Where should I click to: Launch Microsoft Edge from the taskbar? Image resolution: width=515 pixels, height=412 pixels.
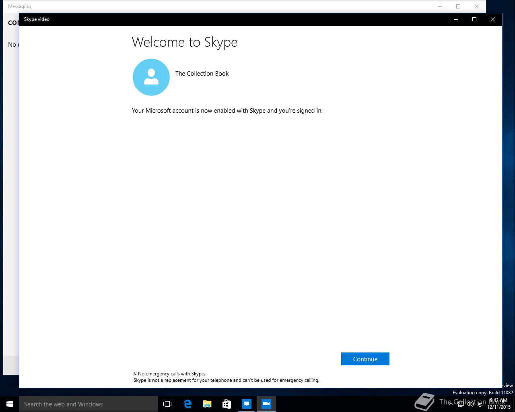[x=187, y=404]
